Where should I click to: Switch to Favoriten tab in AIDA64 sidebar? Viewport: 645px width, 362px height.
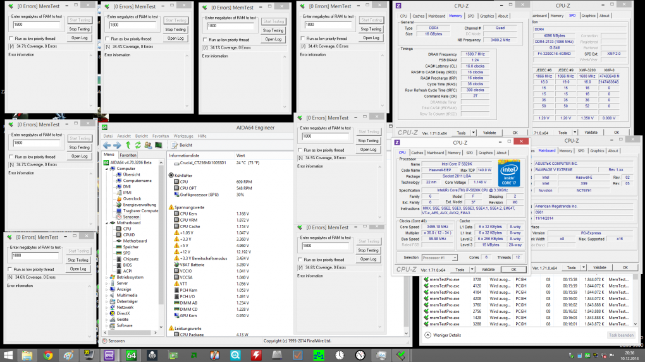tap(128, 155)
